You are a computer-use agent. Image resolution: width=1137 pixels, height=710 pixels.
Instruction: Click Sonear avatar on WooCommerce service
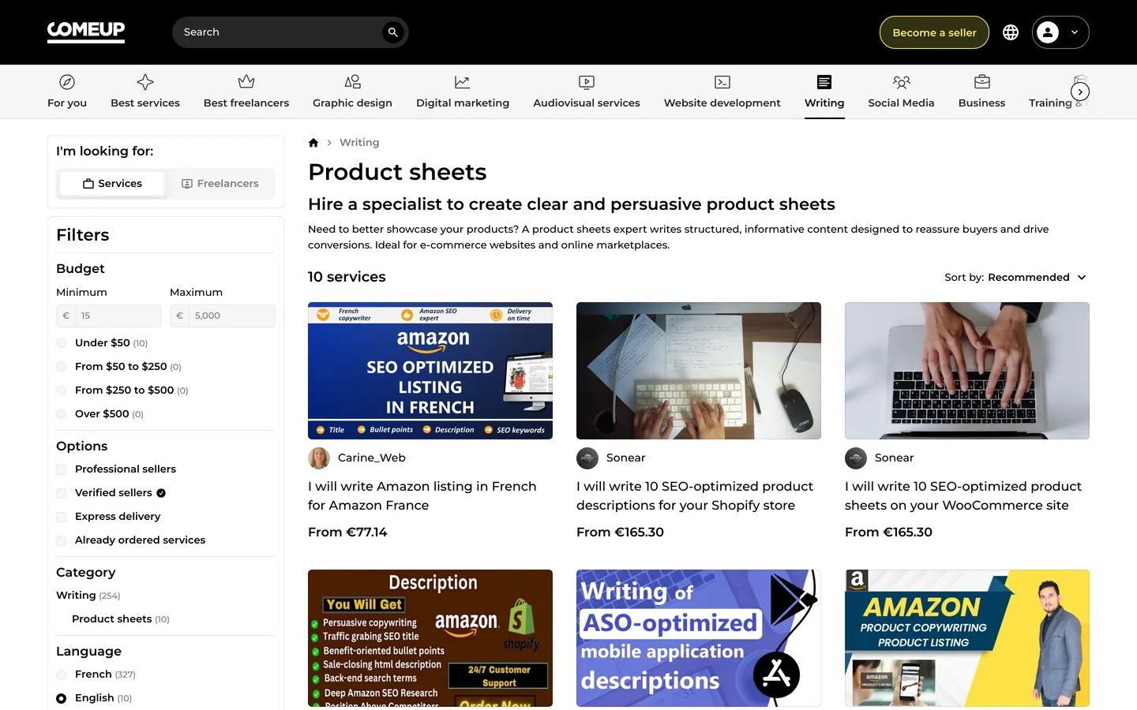point(856,458)
